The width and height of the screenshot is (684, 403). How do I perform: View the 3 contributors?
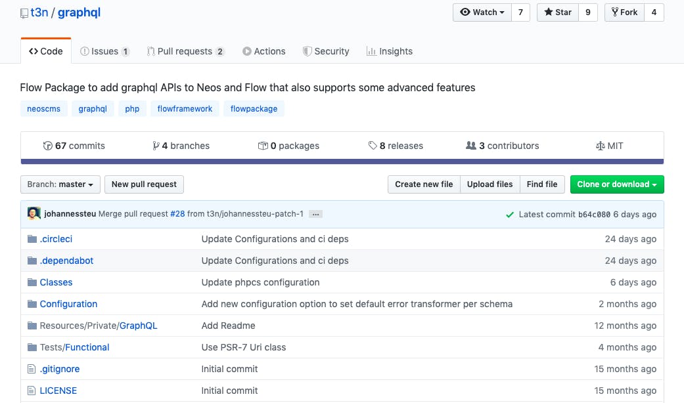503,146
